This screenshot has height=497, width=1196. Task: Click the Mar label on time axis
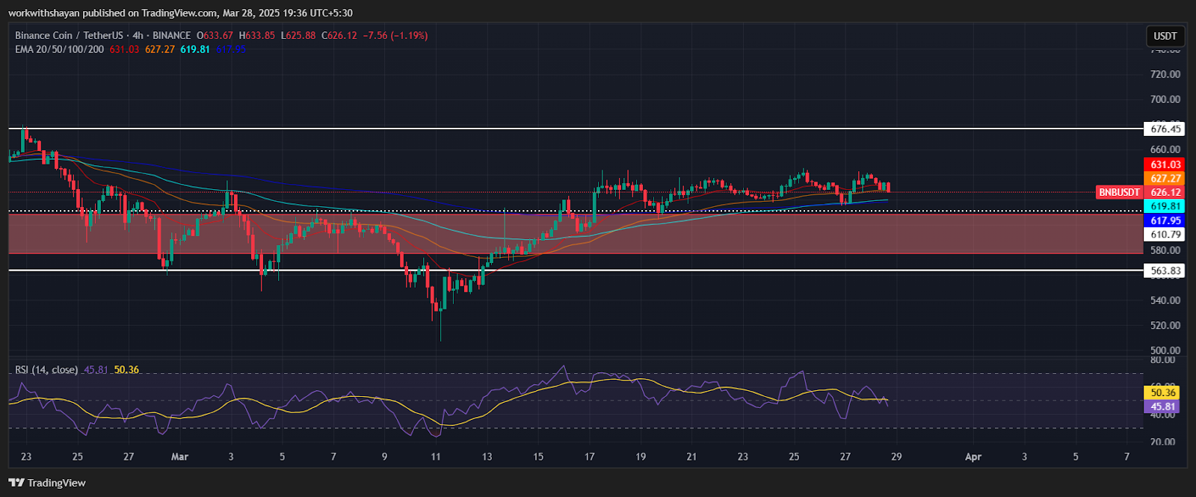179,457
